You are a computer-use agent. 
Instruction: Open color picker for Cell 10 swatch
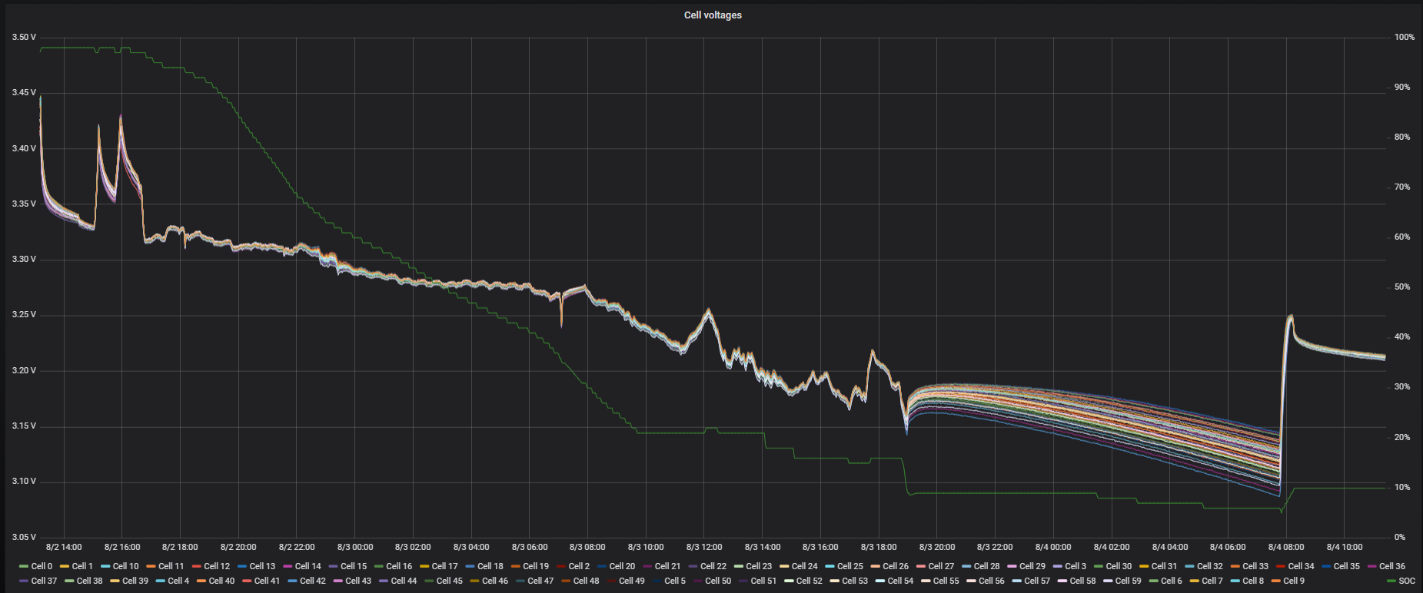105,566
